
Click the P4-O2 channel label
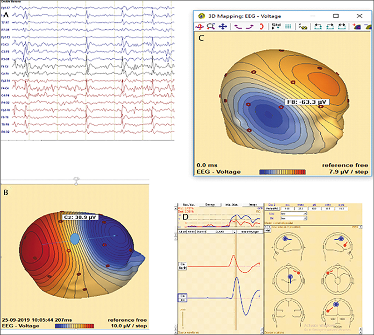click(x=6, y=103)
